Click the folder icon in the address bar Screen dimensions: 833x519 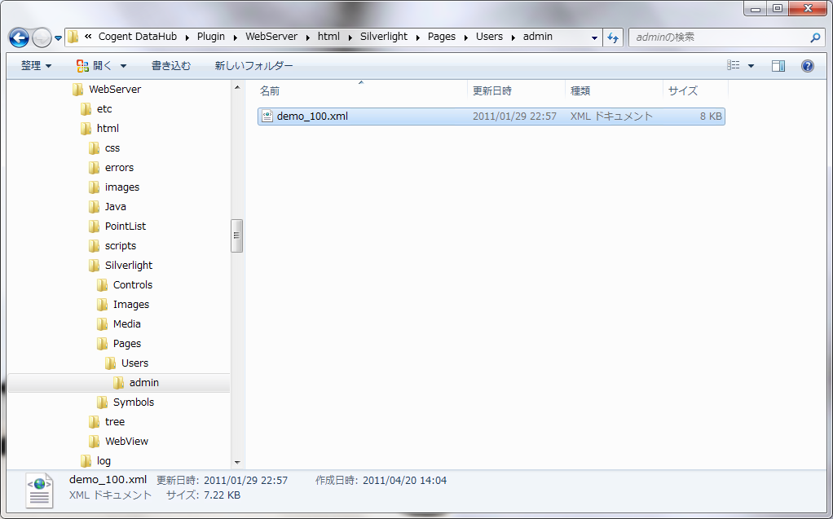pos(73,37)
